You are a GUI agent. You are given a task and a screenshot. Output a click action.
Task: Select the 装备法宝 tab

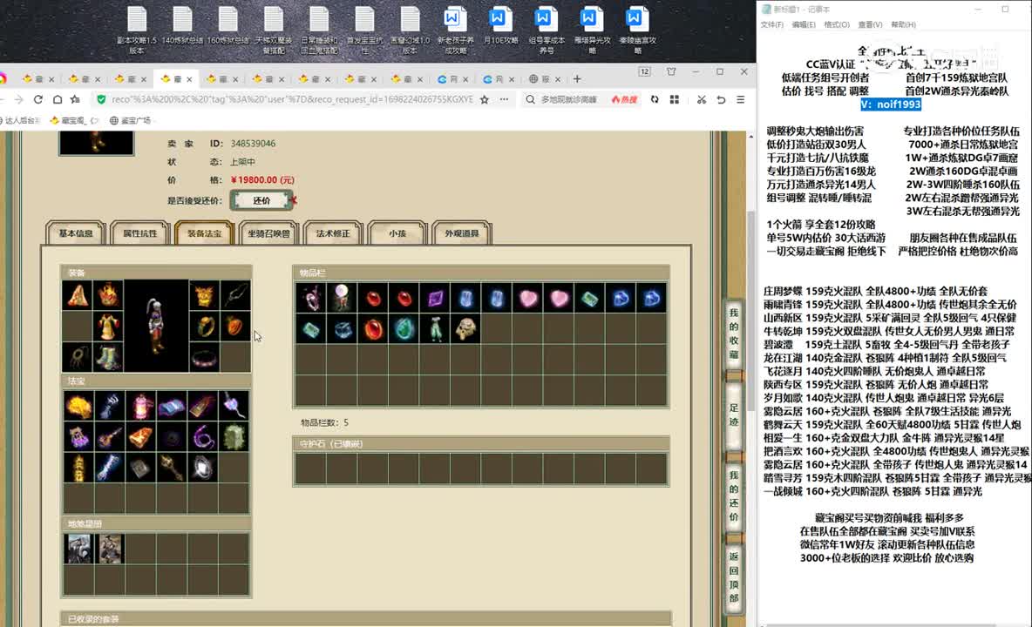click(204, 233)
